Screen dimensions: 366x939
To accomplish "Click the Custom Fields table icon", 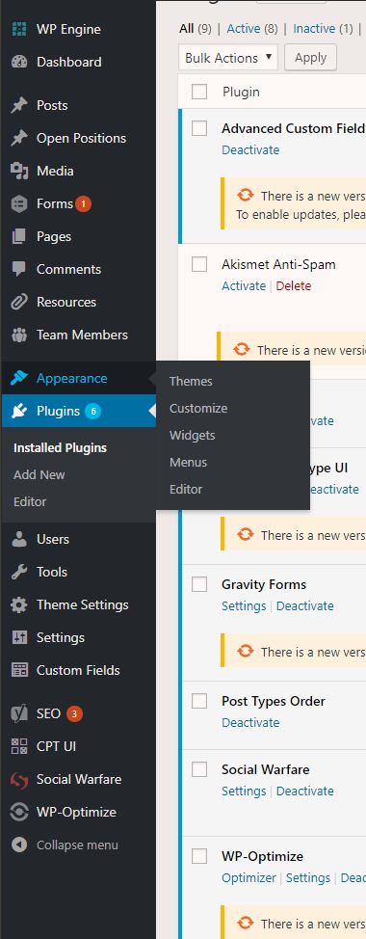I will [19, 670].
